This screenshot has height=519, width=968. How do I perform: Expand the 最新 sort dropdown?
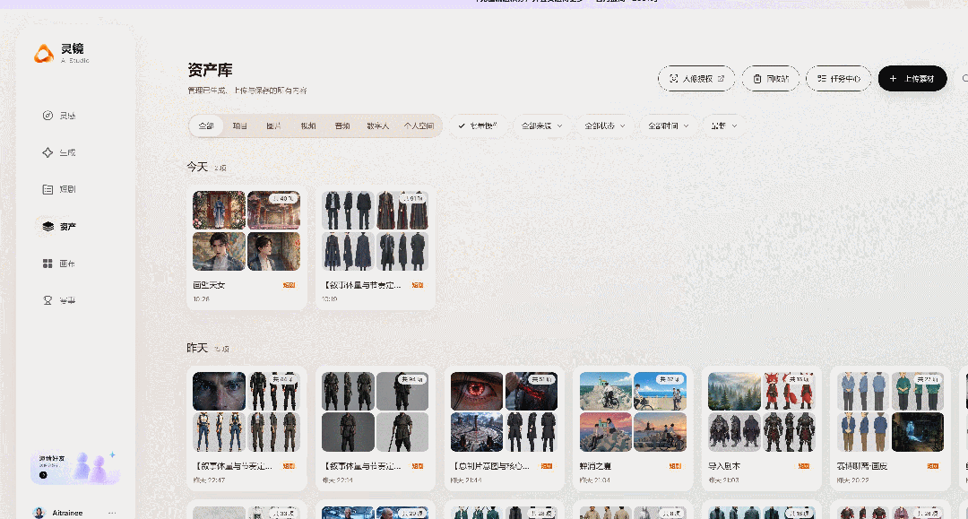tap(723, 125)
